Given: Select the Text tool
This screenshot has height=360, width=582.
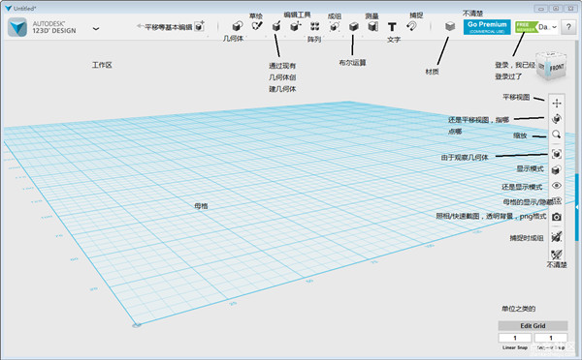Looking at the screenshot, I should [x=392, y=27].
